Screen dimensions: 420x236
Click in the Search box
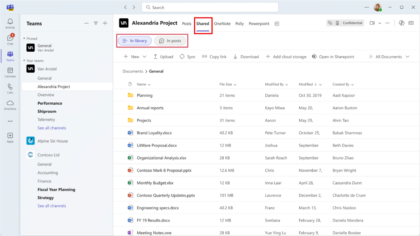[x=210, y=8]
